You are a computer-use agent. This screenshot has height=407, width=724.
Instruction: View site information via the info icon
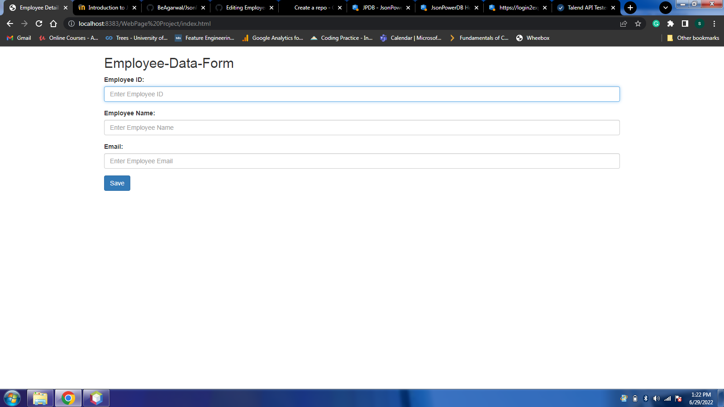pyautogui.click(x=71, y=24)
